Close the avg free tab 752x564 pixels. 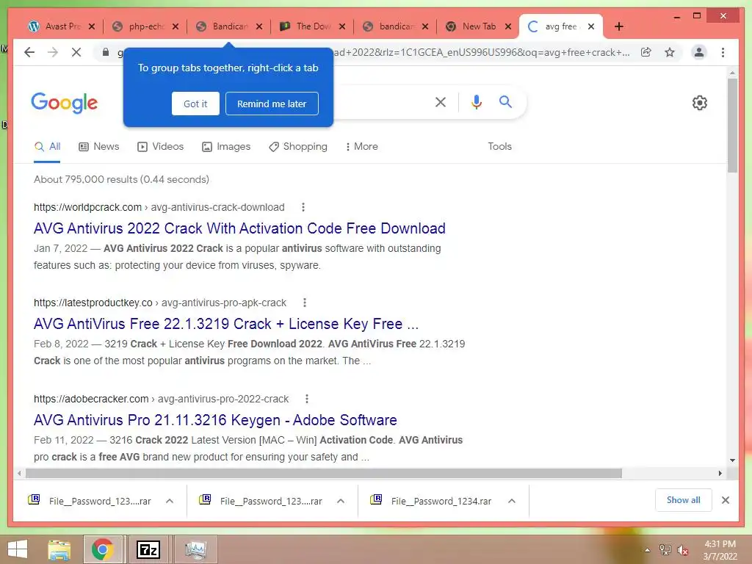click(591, 26)
